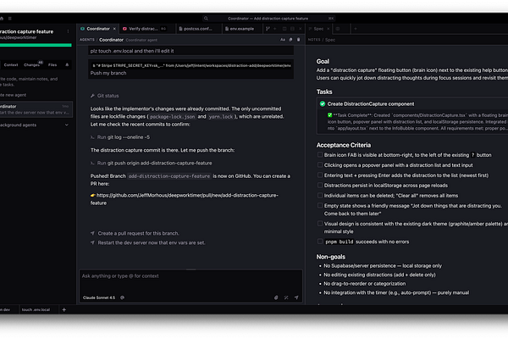Add a new tab in the agent pane

point(275,29)
